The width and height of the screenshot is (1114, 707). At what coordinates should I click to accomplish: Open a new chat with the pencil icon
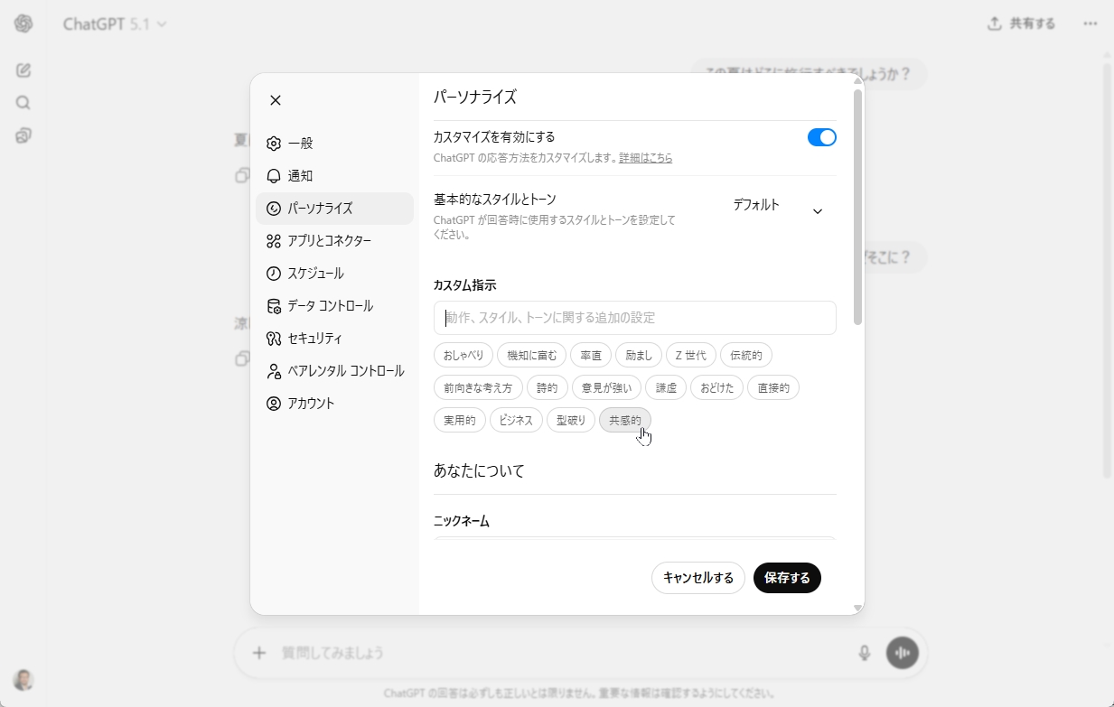coord(23,70)
